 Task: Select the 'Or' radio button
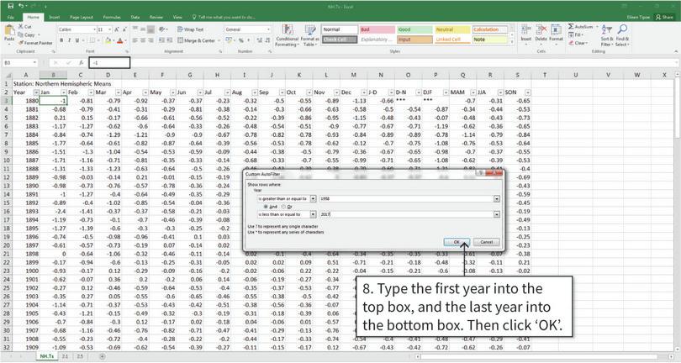click(x=284, y=206)
